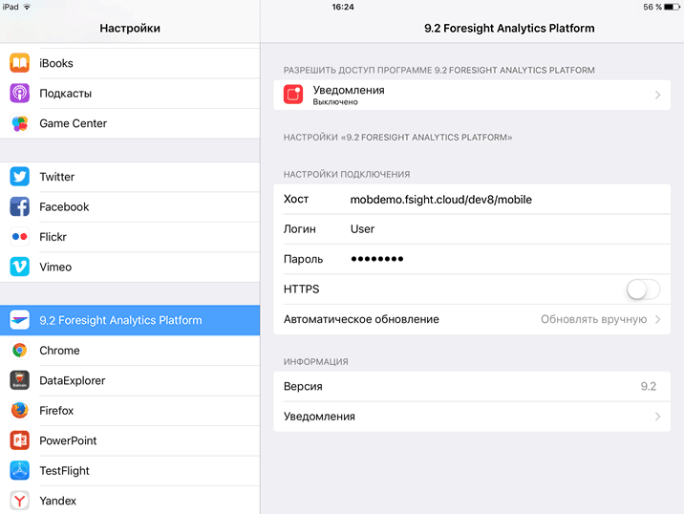The image size is (684, 514).
Task: Select 9.2 Foresight Analytics Platform row
Action: tap(130, 320)
